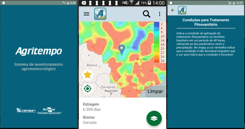Open the three-dot overflow menu
The height and width of the screenshot is (129, 245).
tap(160, 14)
